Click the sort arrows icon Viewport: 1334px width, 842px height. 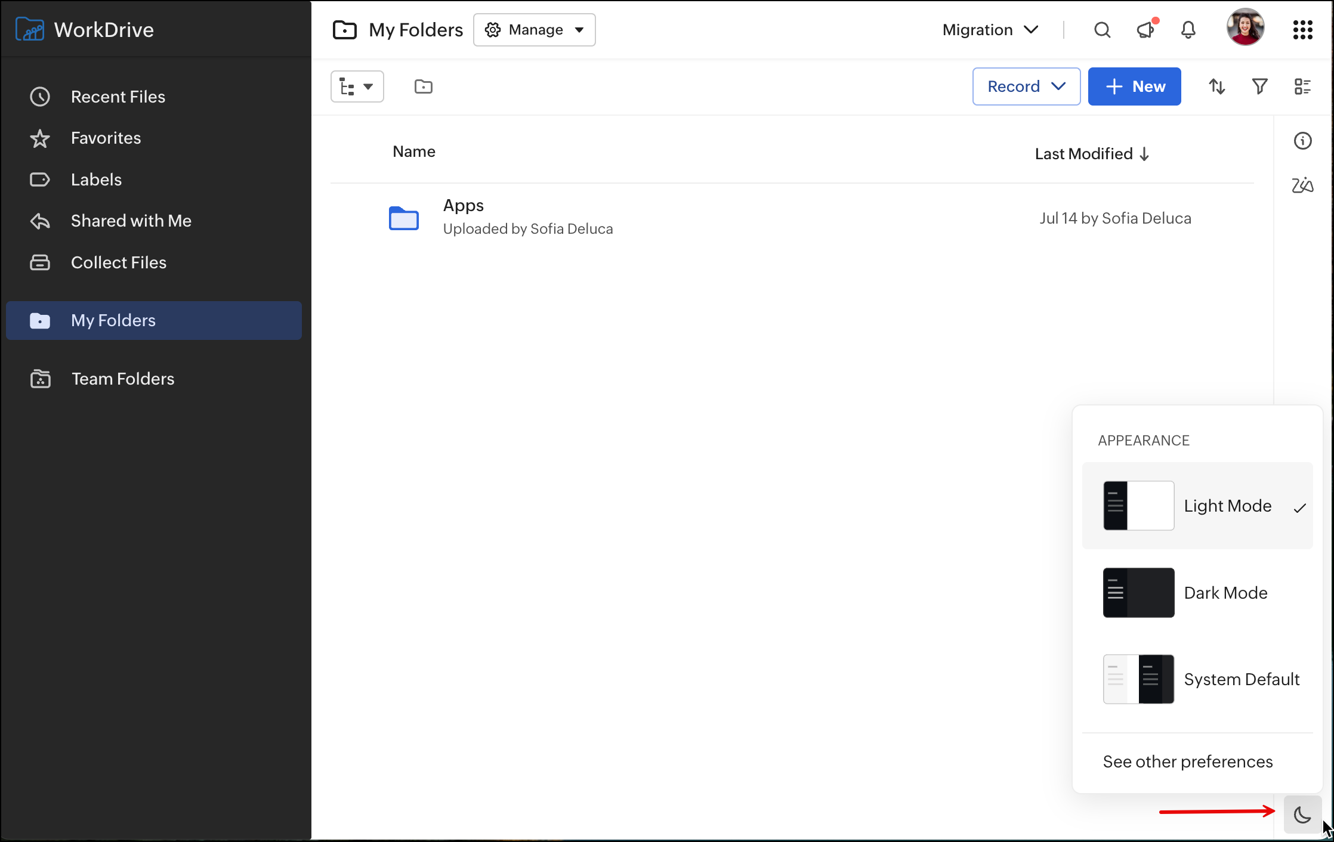[x=1216, y=86]
